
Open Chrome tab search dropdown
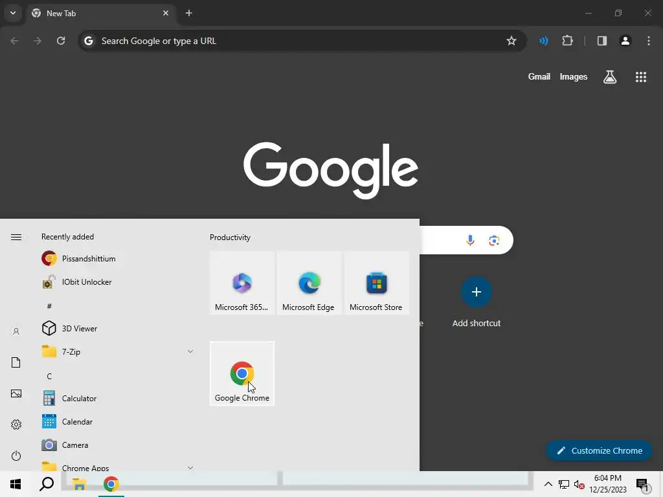pyautogui.click(x=13, y=13)
